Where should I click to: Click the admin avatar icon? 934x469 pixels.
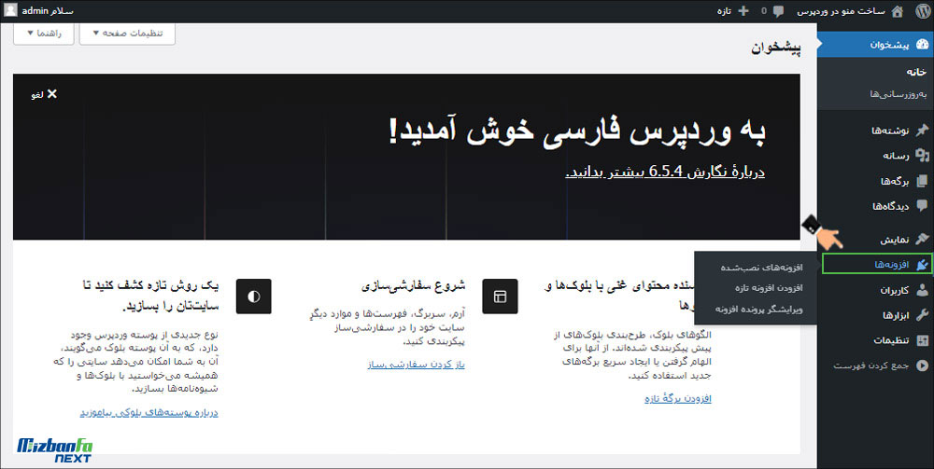tap(11, 11)
